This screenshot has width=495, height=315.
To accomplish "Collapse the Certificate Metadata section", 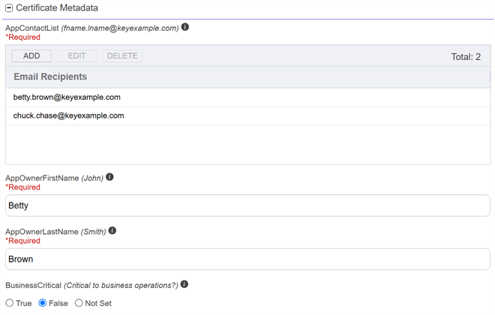I will pos(9,7).
